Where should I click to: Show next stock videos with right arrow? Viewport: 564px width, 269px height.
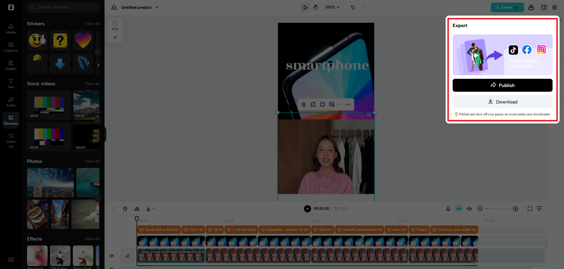click(x=98, y=121)
